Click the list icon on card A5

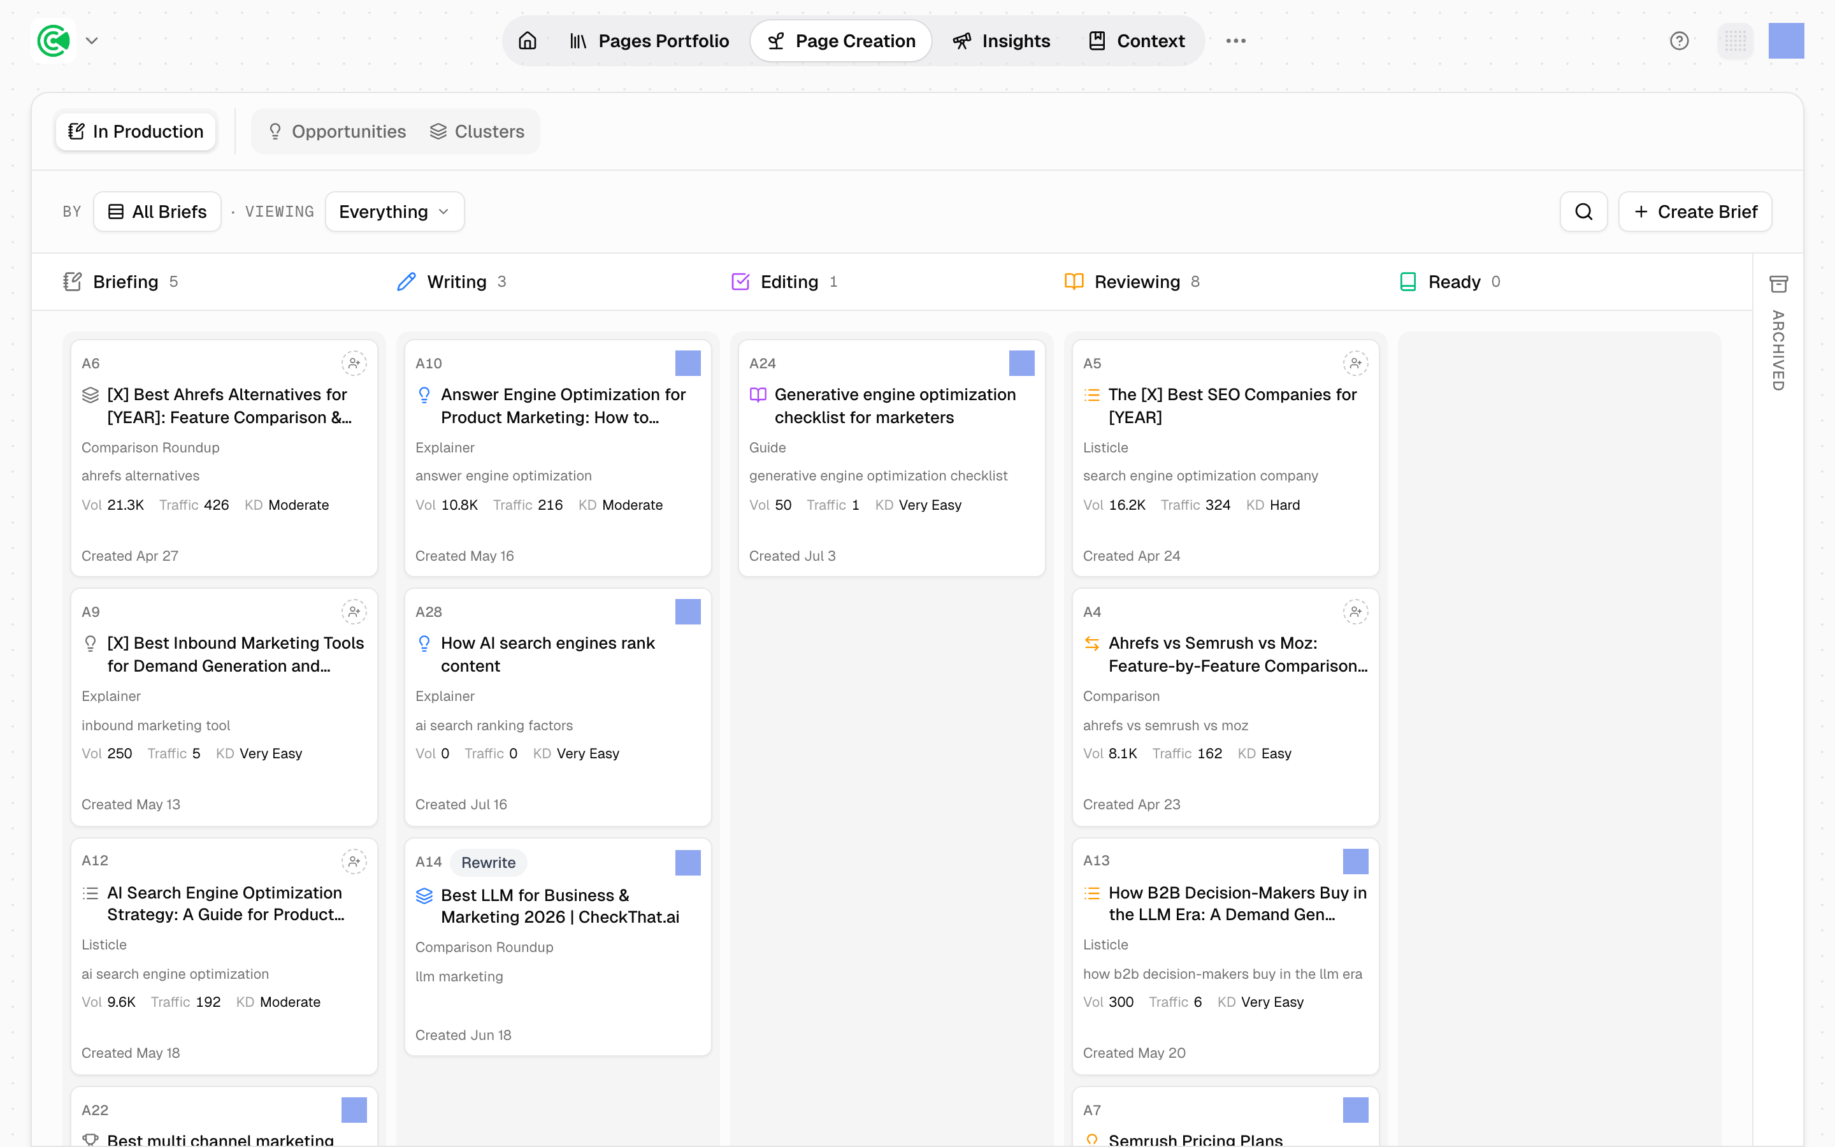pyautogui.click(x=1092, y=395)
